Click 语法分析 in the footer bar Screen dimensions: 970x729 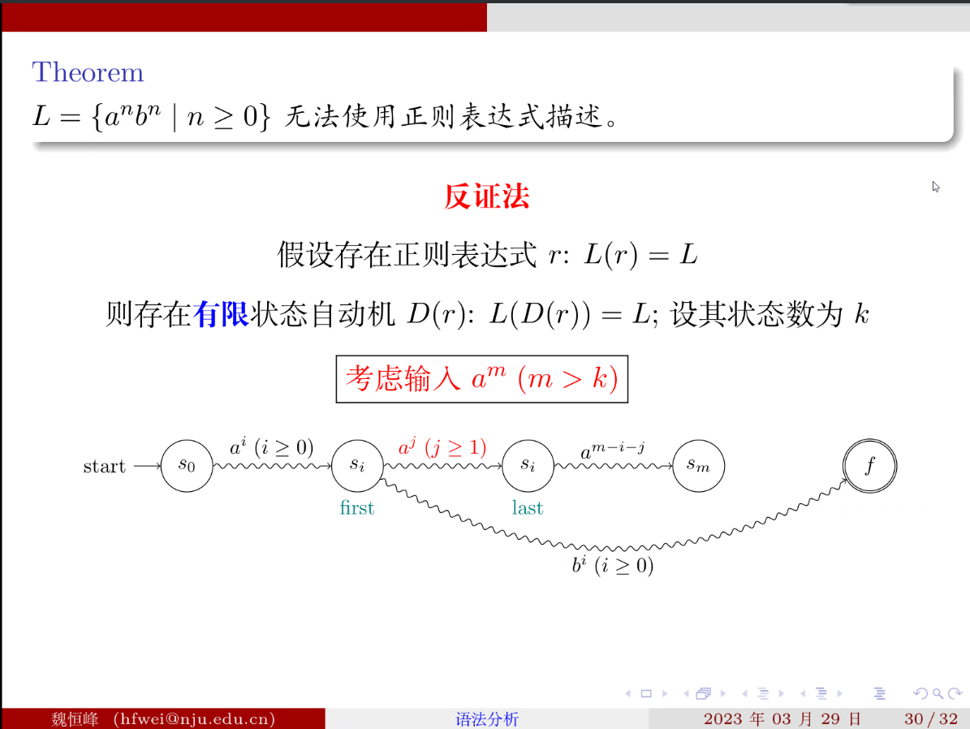tap(486, 718)
